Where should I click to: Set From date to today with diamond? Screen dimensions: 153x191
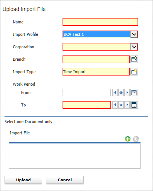coord(121,92)
